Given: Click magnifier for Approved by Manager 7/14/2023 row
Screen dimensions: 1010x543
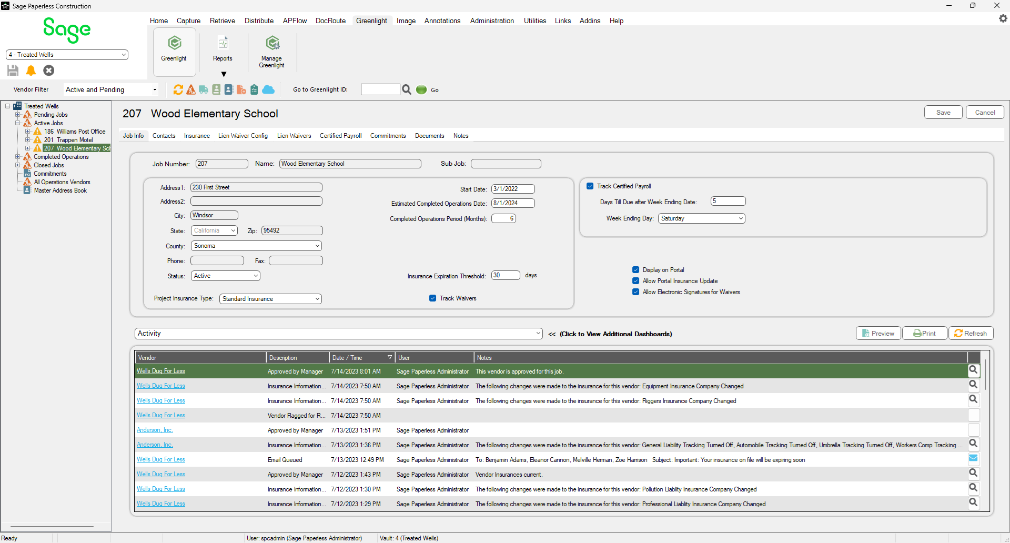Looking at the screenshot, I should [974, 370].
